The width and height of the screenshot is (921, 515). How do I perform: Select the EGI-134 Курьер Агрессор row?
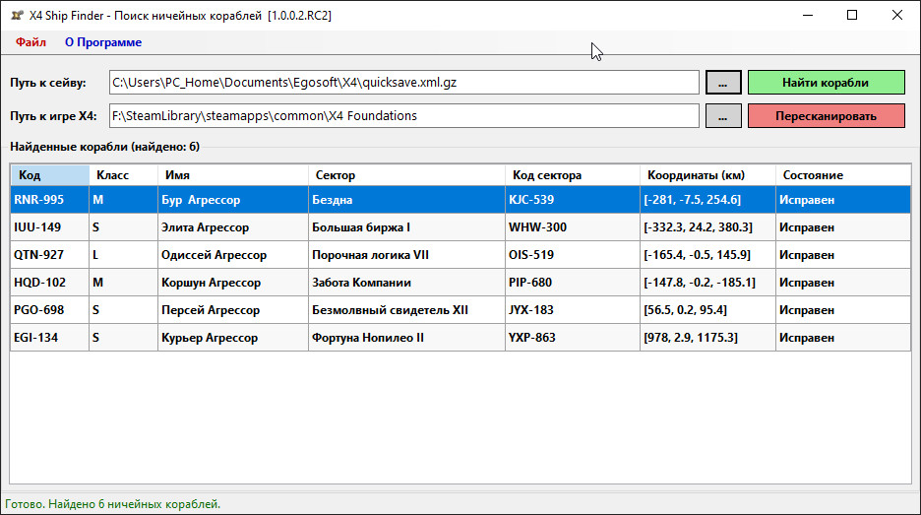[x=460, y=338]
